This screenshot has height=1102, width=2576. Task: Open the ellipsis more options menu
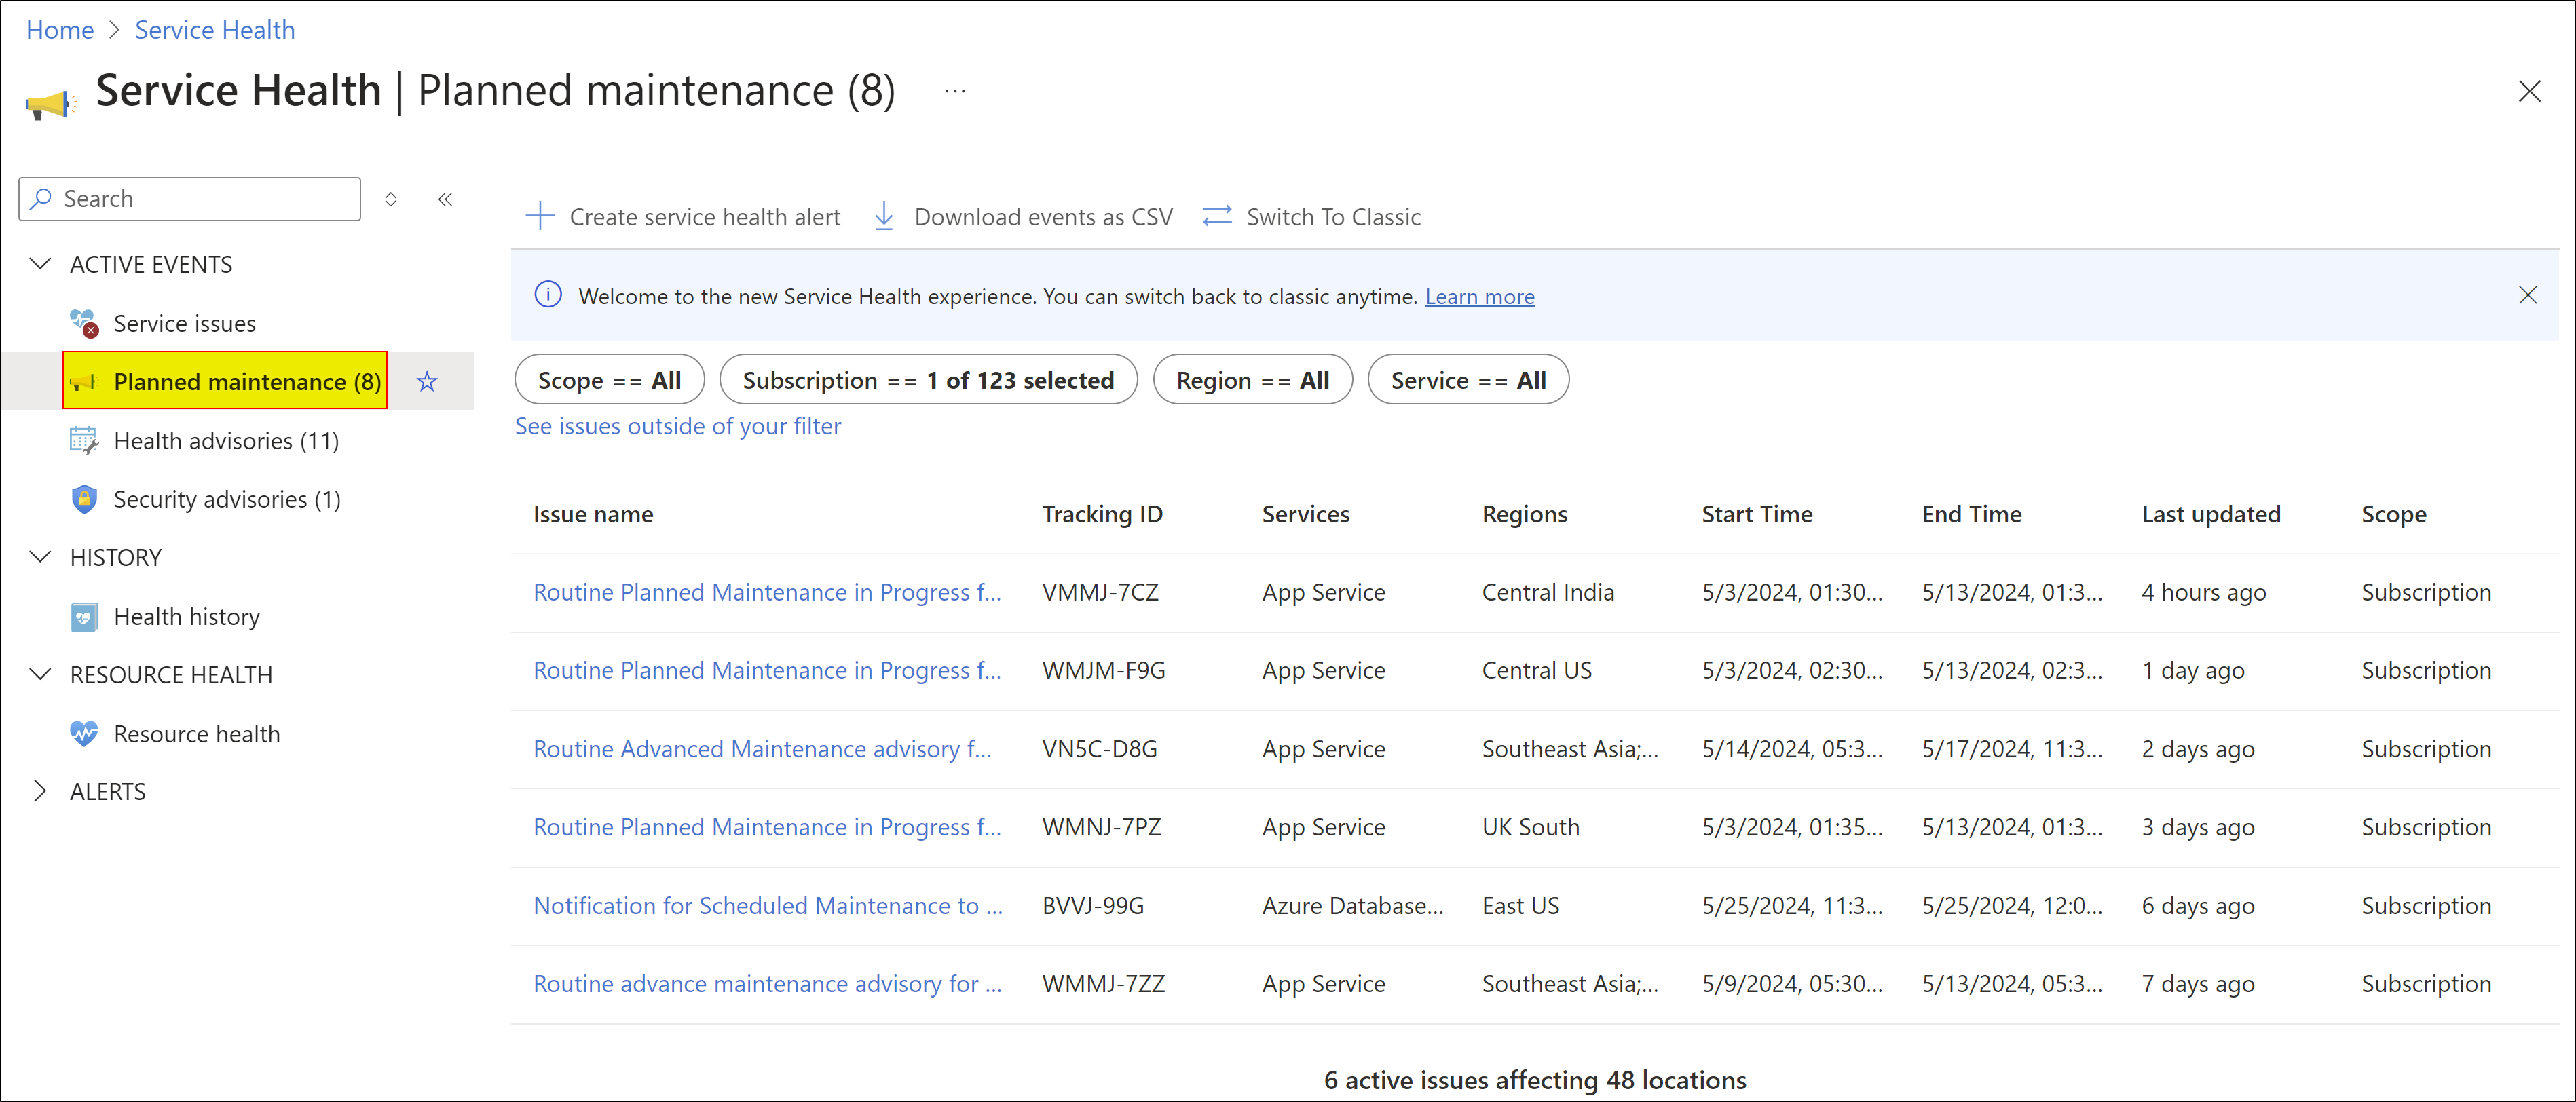pyautogui.click(x=955, y=92)
